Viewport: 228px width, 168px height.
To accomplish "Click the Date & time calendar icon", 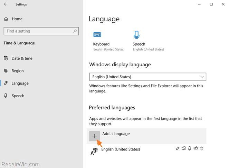I will point(6,58).
